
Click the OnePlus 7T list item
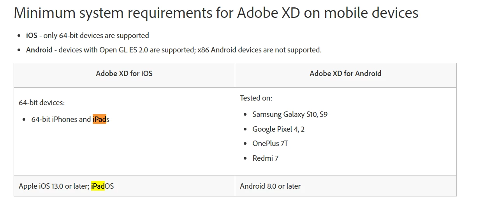(x=270, y=143)
